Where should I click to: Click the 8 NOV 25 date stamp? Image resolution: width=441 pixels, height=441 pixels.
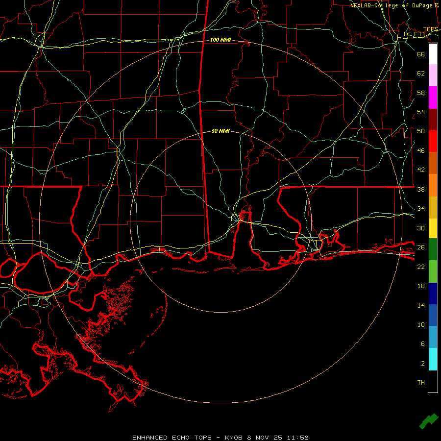tap(266, 438)
